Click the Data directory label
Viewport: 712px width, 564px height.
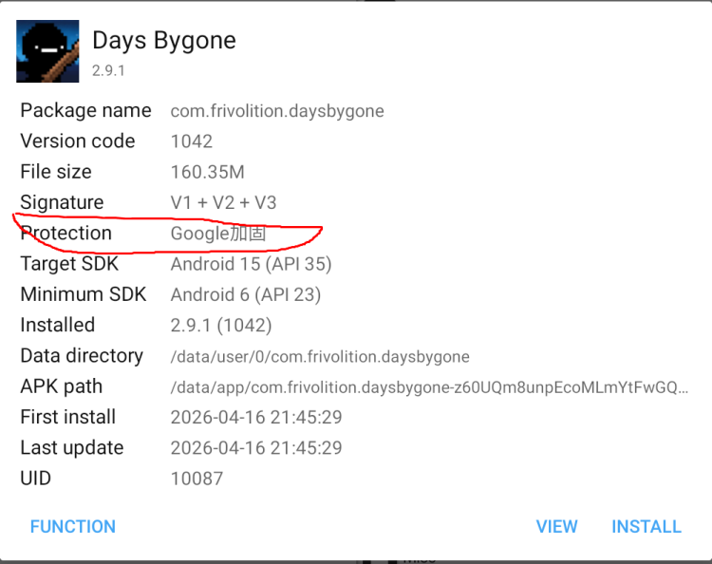click(x=82, y=356)
